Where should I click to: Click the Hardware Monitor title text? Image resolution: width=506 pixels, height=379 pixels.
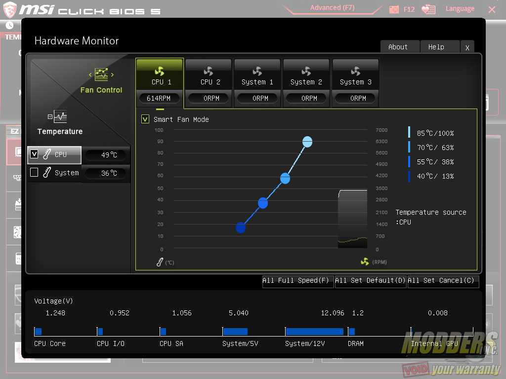[77, 41]
